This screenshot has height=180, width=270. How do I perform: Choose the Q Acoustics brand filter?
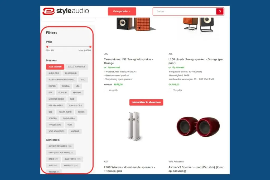click(x=75, y=105)
